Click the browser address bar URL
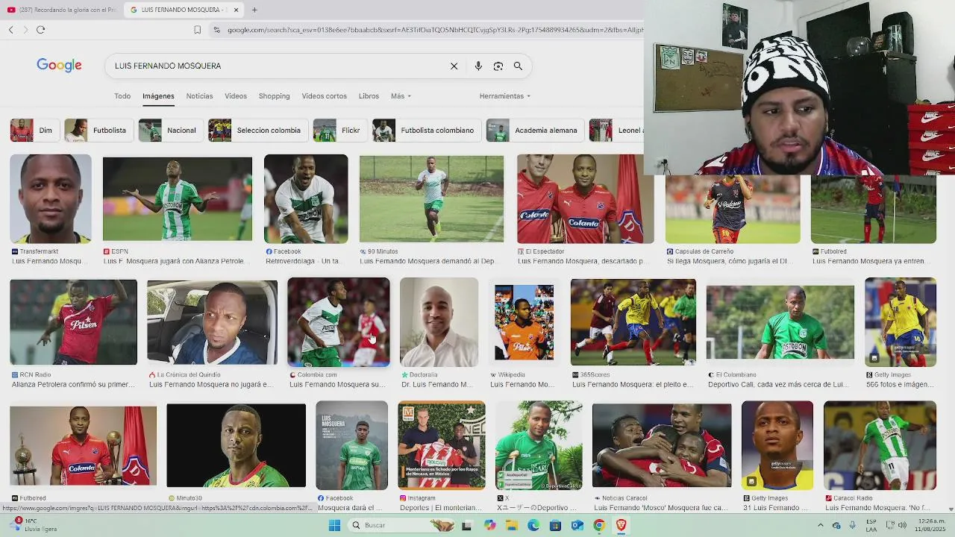Image resolution: width=955 pixels, height=537 pixels. (x=434, y=30)
